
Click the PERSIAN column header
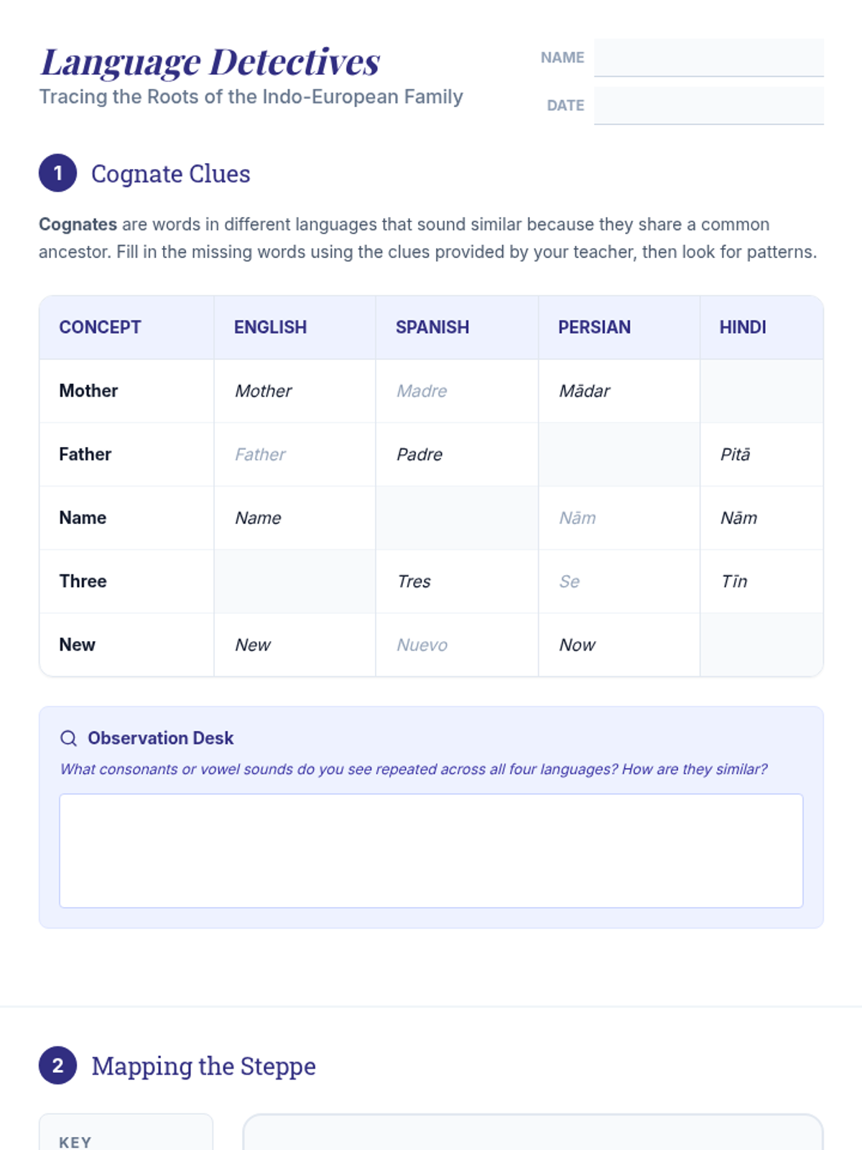(x=594, y=327)
